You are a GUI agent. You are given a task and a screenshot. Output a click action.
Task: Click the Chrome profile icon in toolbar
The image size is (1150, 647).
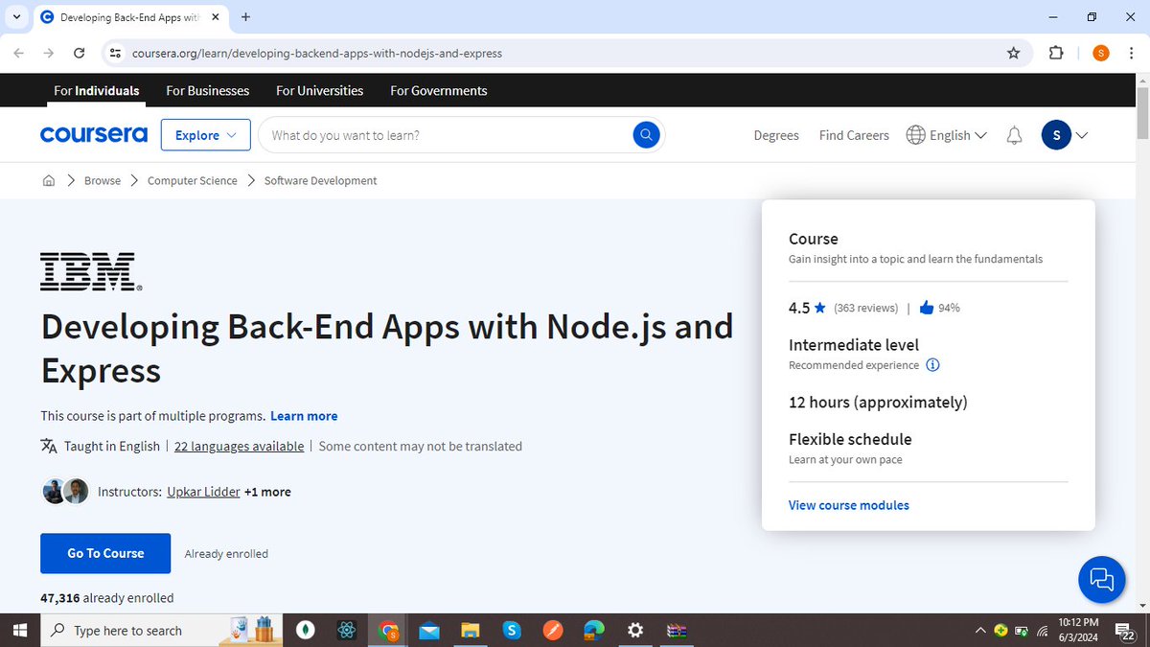point(1100,53)
